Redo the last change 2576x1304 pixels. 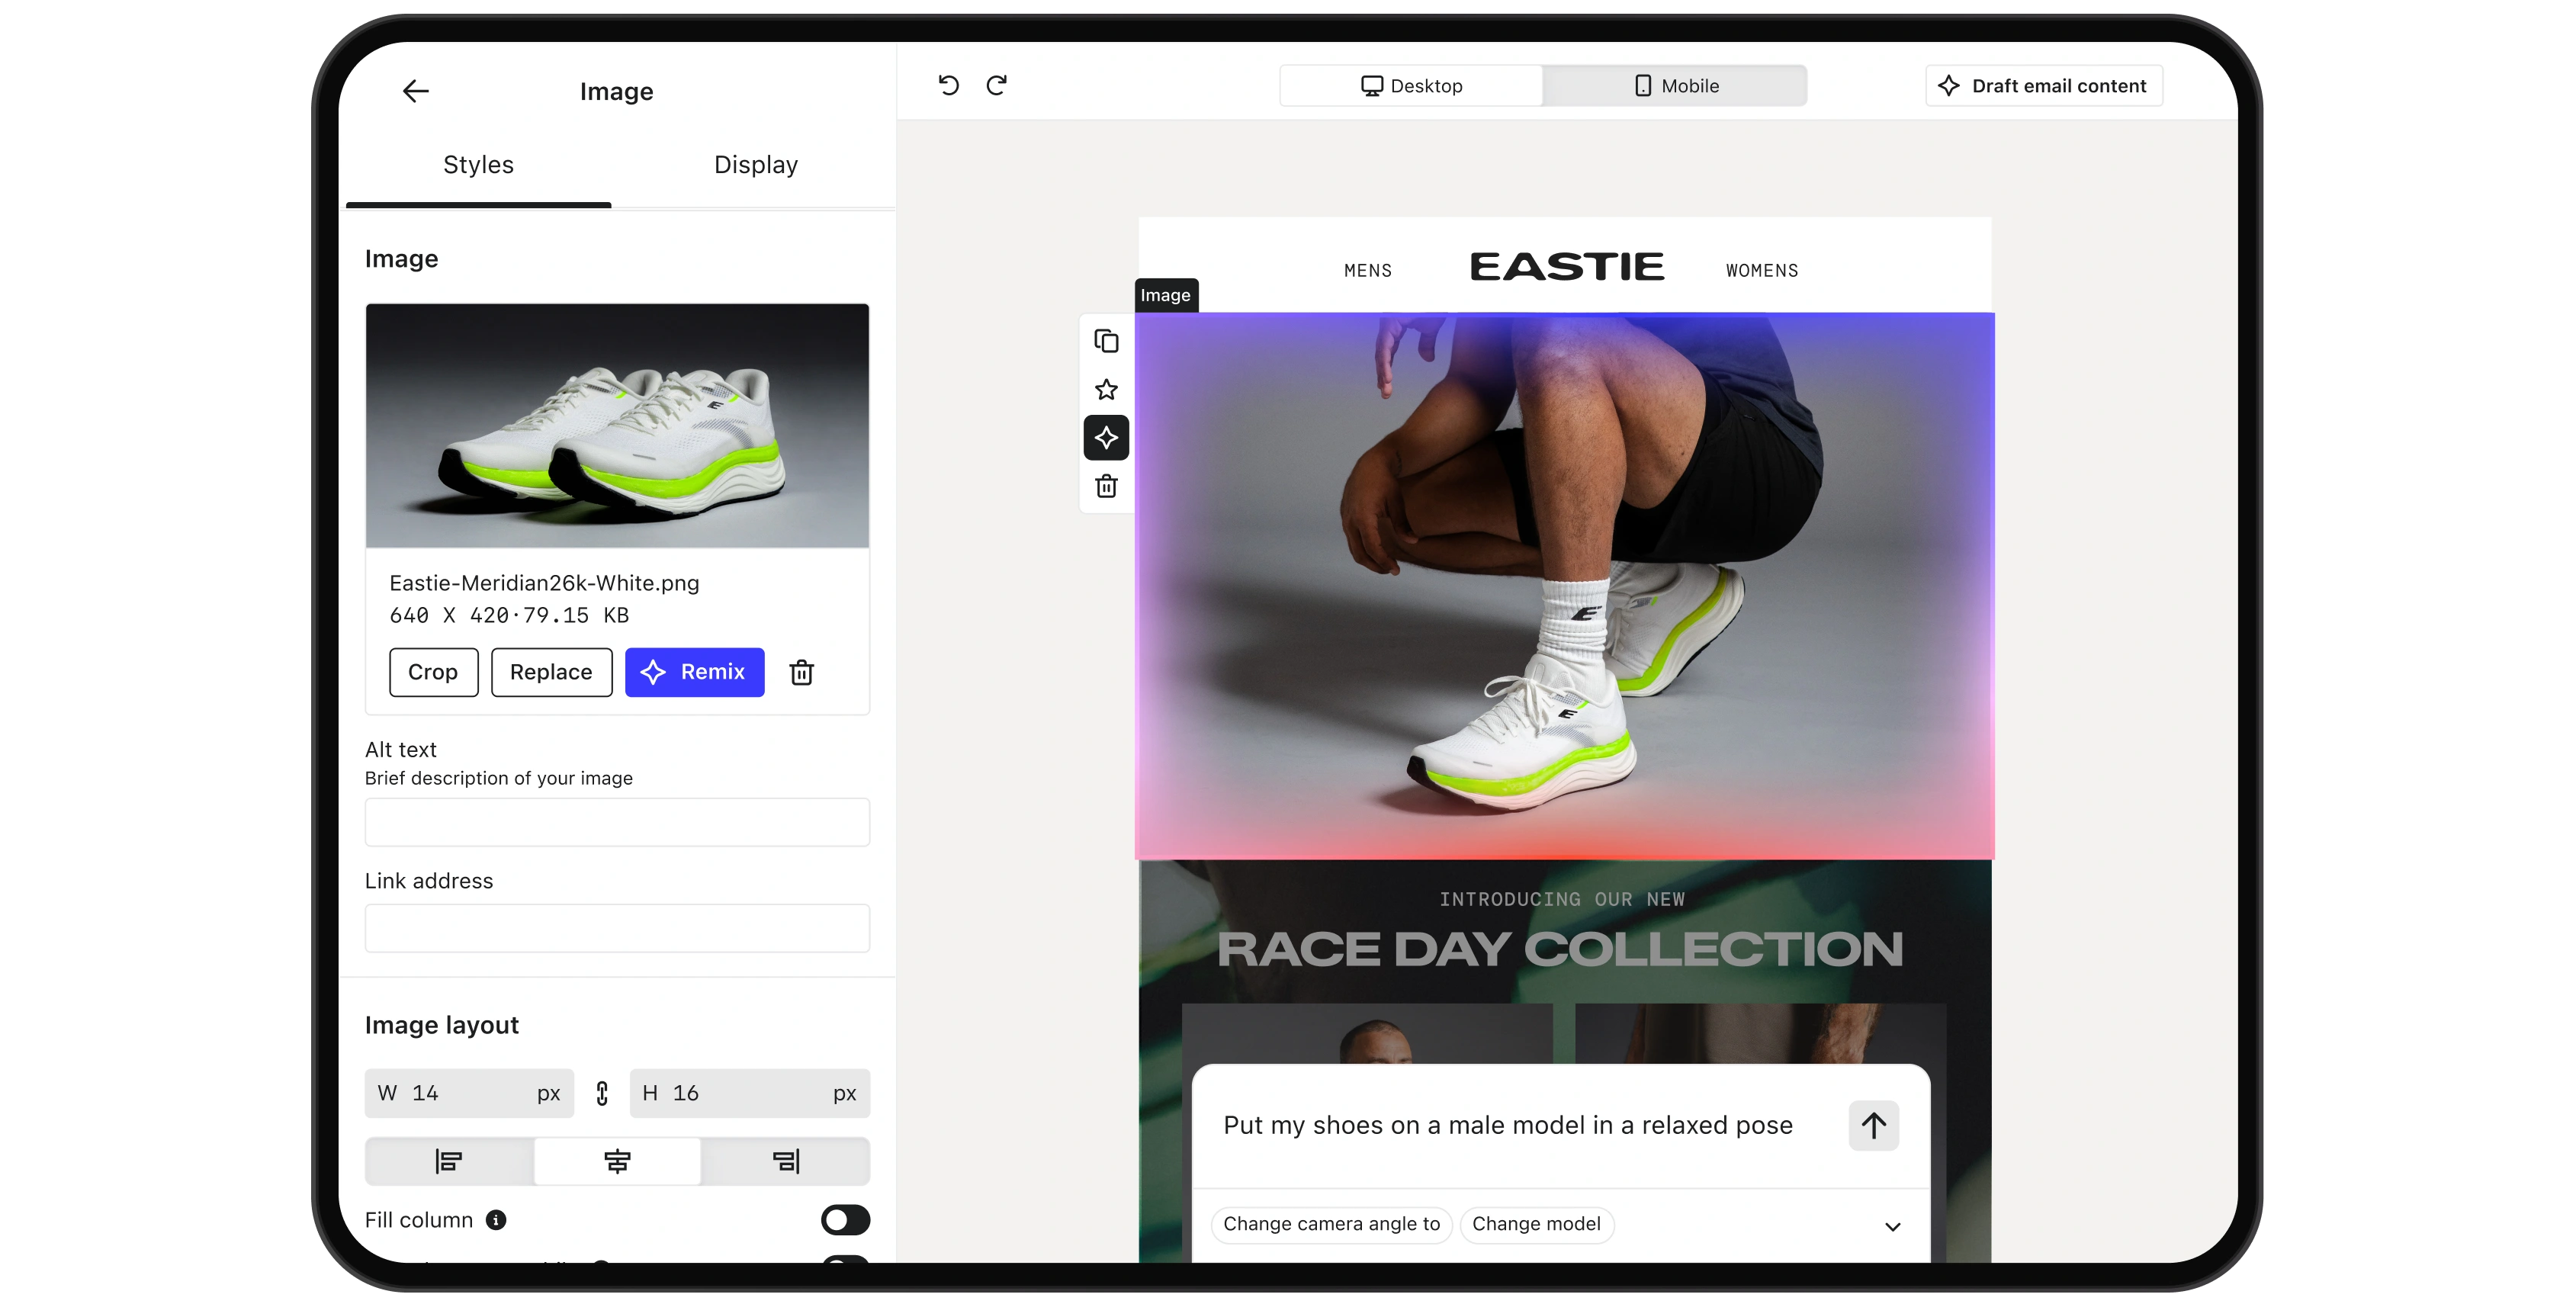(x=997, y=85)
